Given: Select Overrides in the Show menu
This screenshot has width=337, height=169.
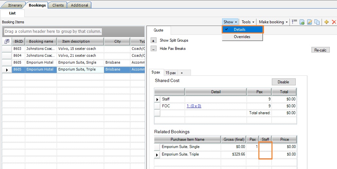Looking at the screenshot, I should (242, 37).
